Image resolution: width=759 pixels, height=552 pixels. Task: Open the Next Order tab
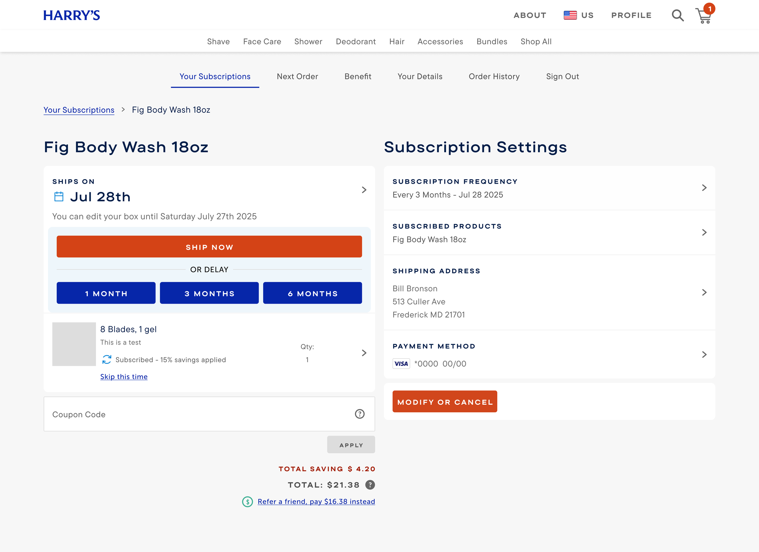297,76
